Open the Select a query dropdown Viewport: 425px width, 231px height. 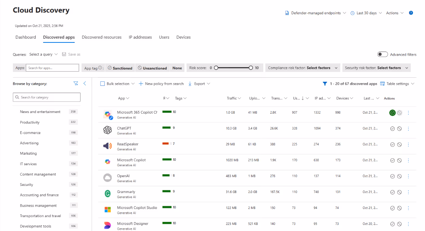[43, 54]
